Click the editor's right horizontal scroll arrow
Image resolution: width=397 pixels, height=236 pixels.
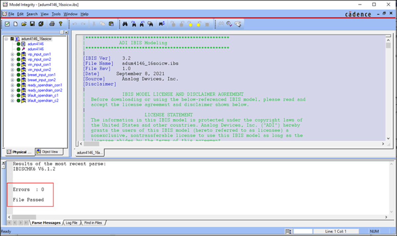(384, 144)
